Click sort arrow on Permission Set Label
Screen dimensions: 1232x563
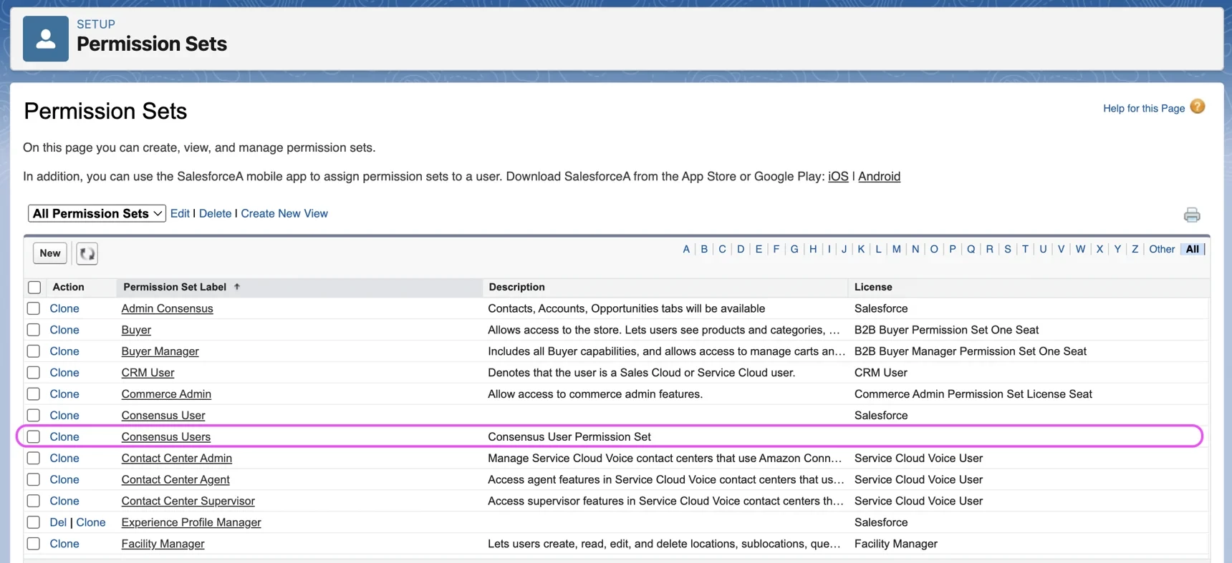(237, 287)
